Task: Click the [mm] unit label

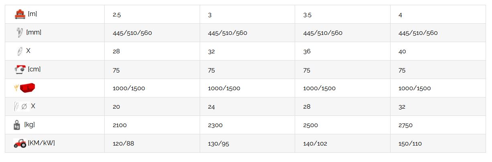Action: point(34,32)
